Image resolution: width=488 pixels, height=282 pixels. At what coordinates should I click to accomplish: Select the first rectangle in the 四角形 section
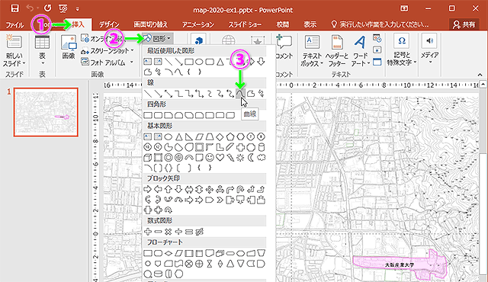(x=148, y=115)
